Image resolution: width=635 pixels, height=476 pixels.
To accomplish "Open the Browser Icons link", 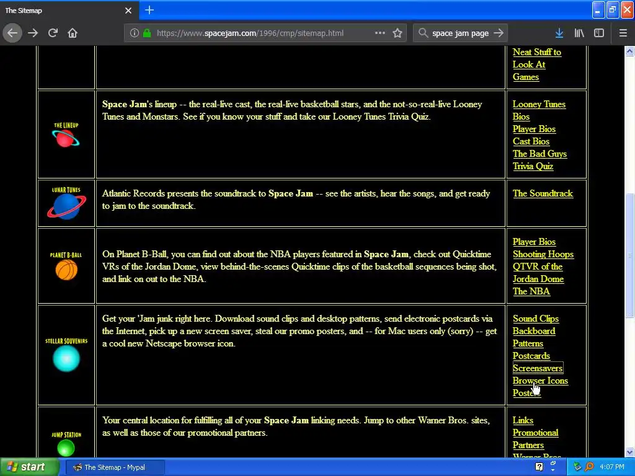I will [540, 381].
